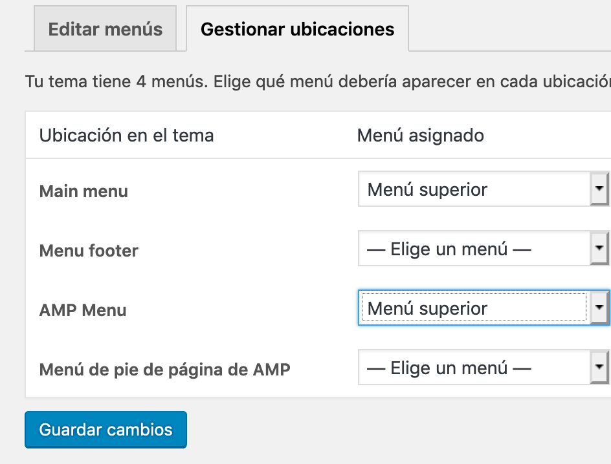Viewport: 611px width, 464px height.
Task: Click the Menú superior text in Main menu row
Action: coord(427,190)
